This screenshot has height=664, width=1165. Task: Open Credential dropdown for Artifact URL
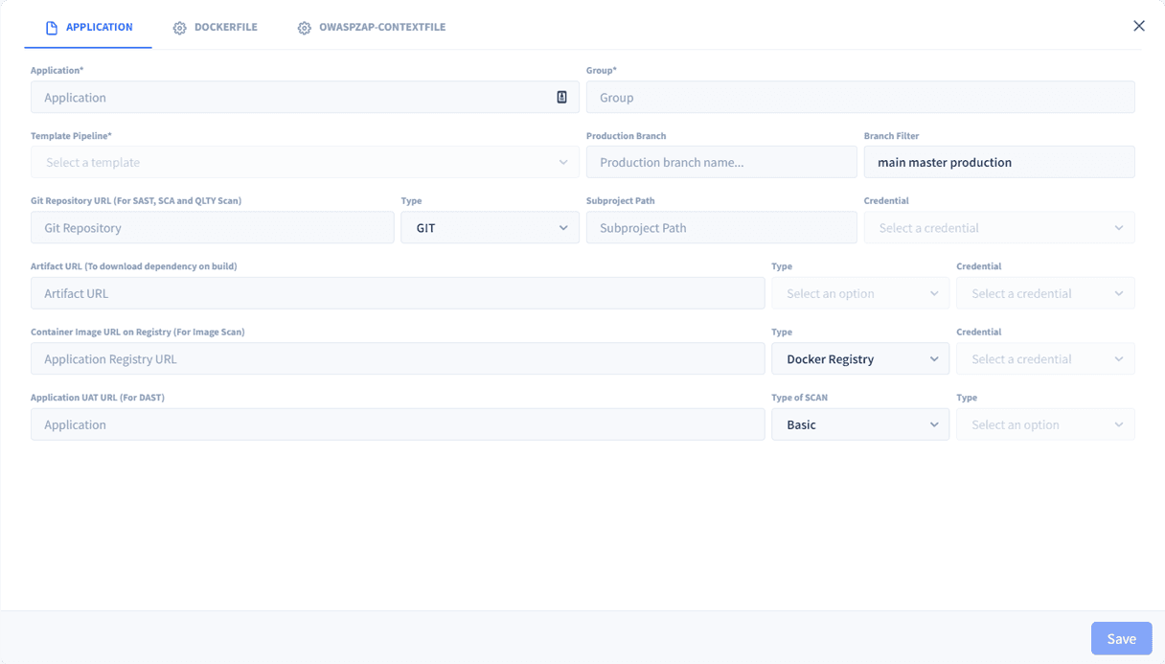1044,293
